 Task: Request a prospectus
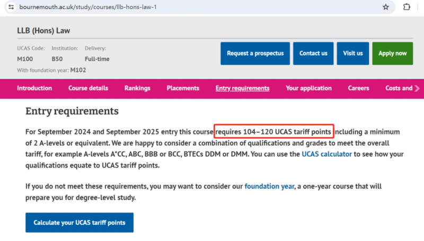[255, 53]
